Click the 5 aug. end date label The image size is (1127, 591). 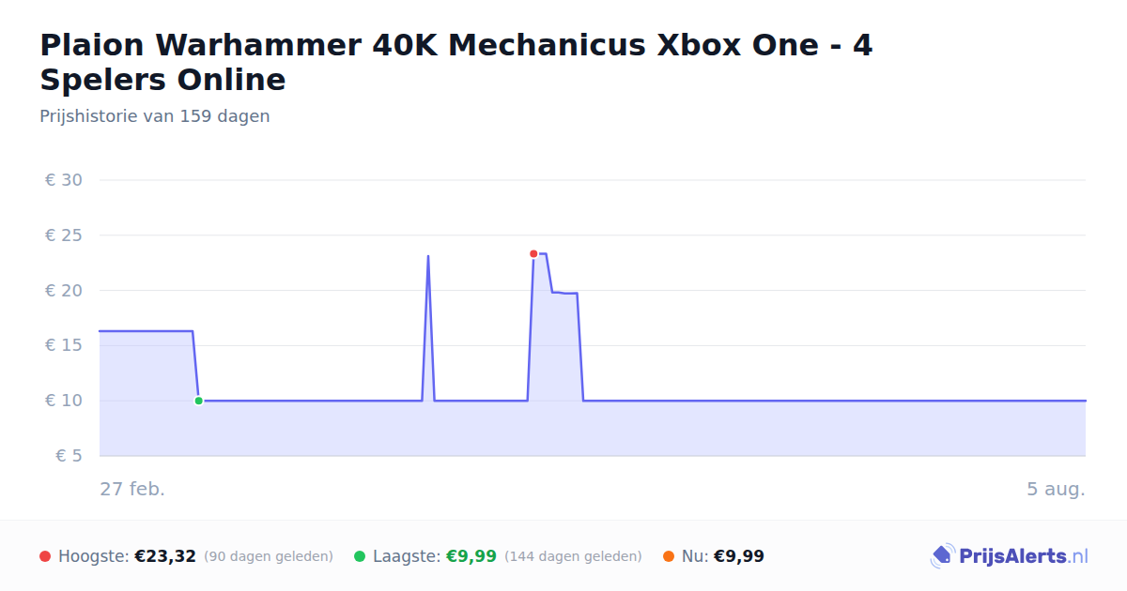(1056, 489)
